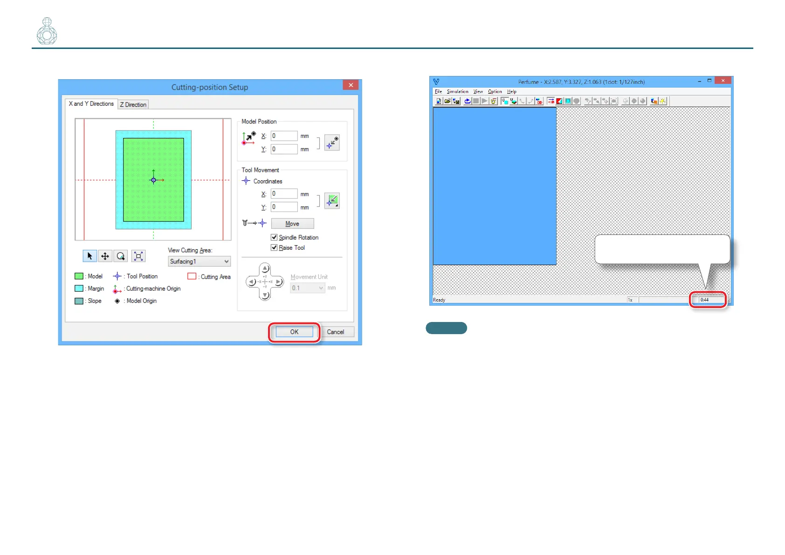Click Save icon in Perfume toolbar
The height and width of the screenshot is (555, 785).
[x=456, y=101]
